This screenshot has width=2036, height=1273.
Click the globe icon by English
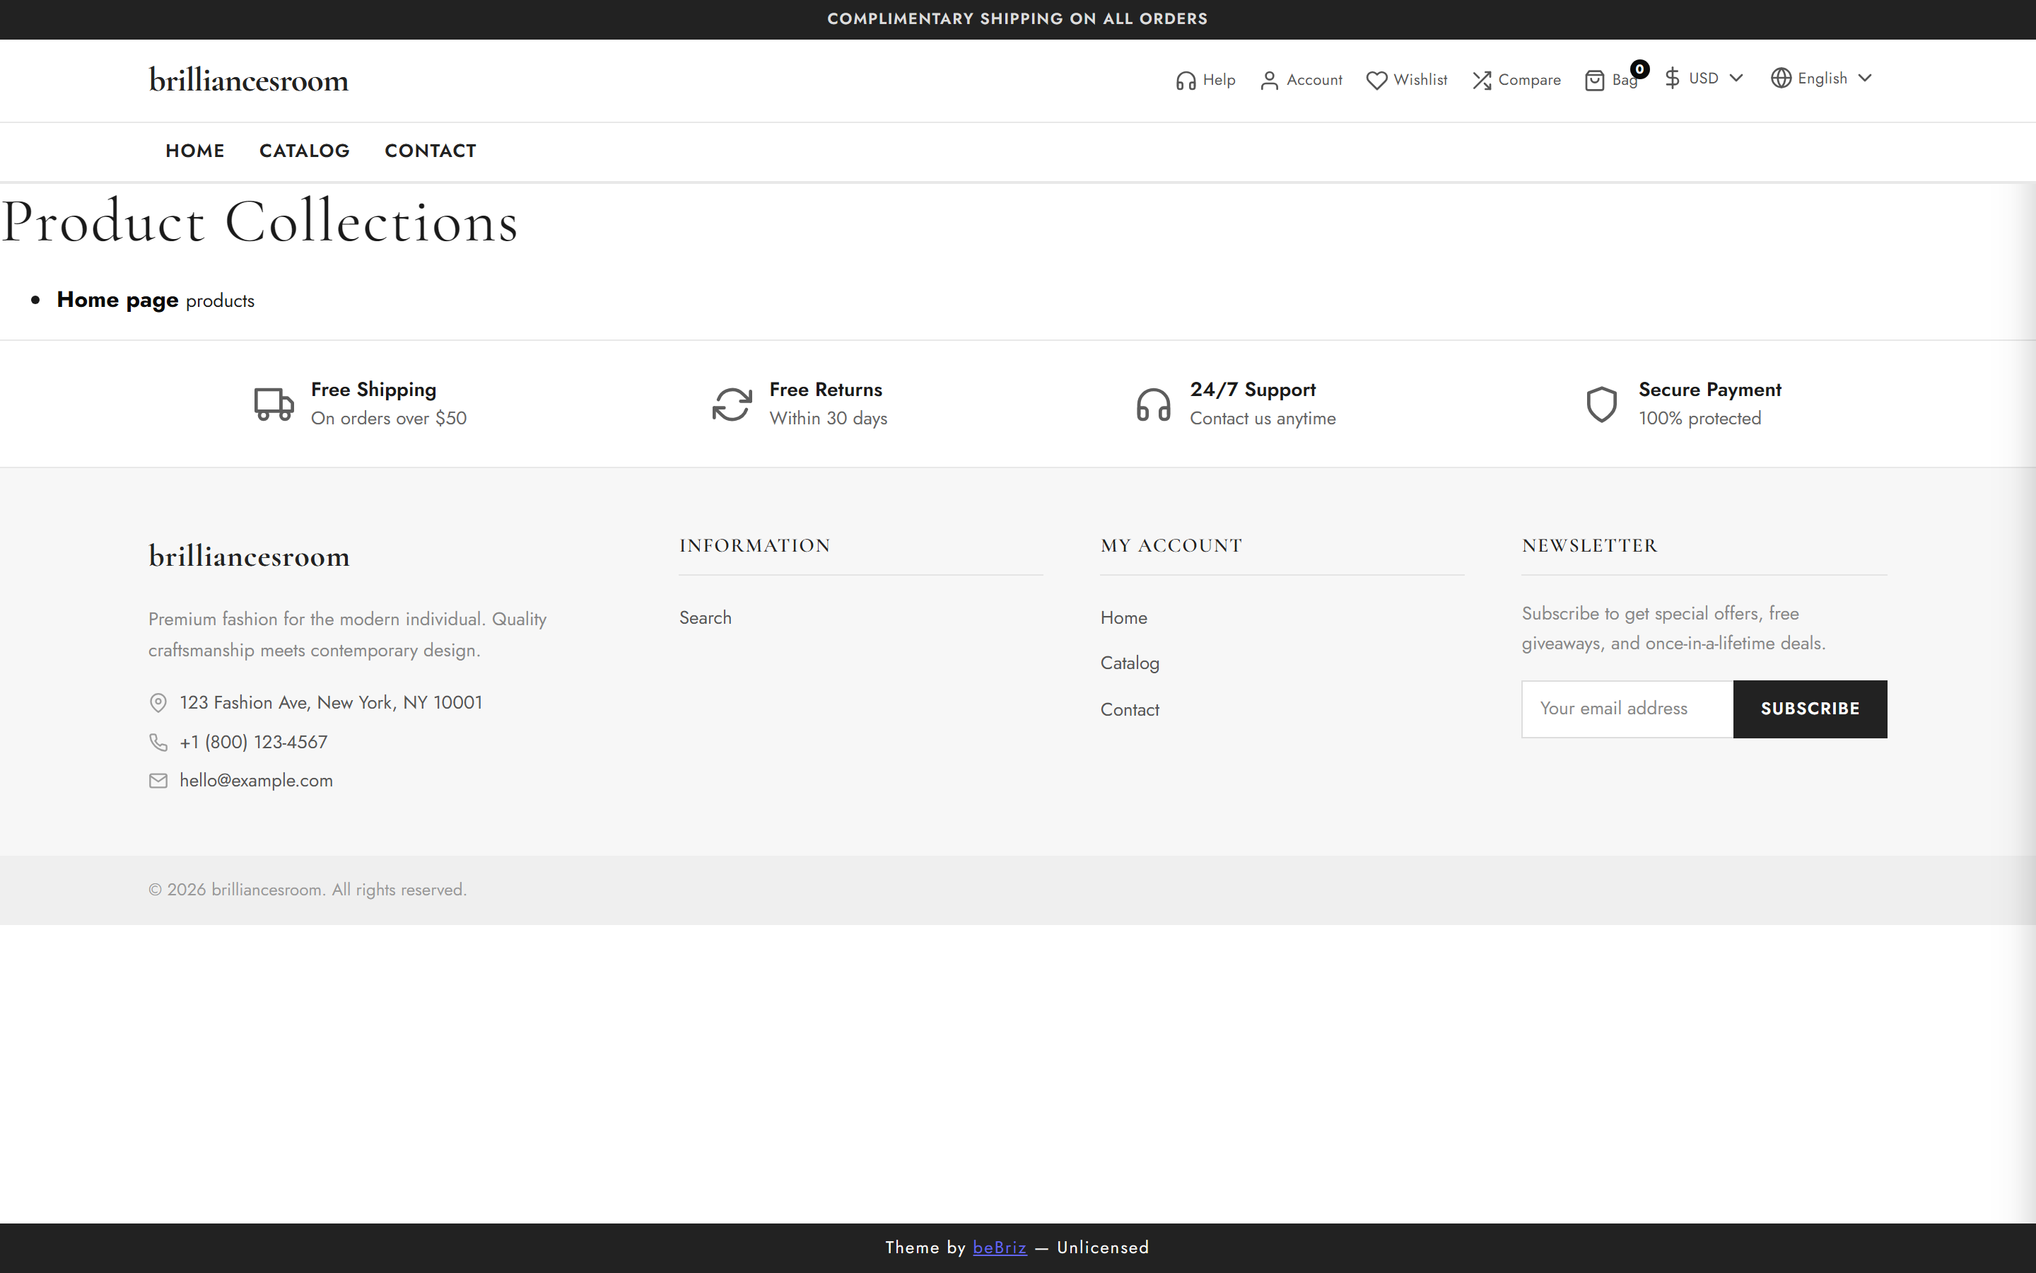tap(1780, 79)
